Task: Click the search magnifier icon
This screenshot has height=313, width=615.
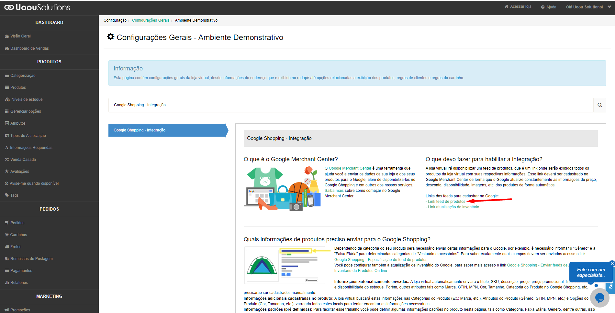Action: pos(599,105)
